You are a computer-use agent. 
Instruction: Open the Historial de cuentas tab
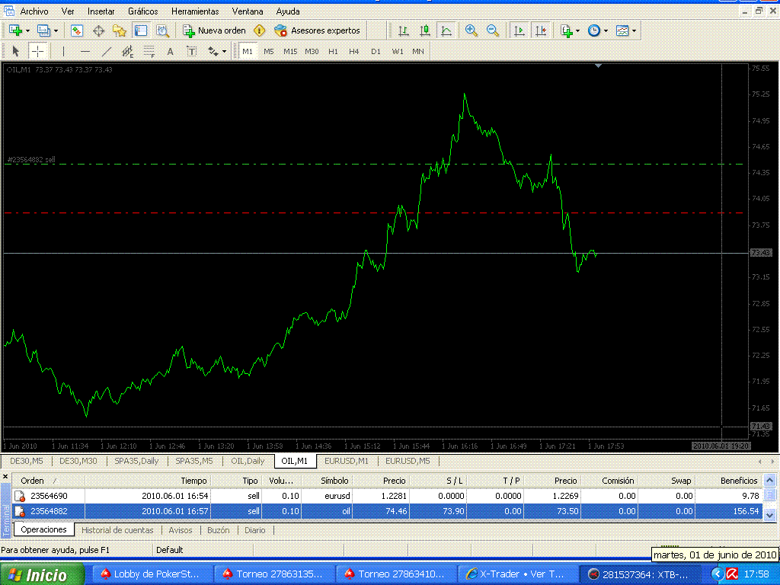coord(117,530)
